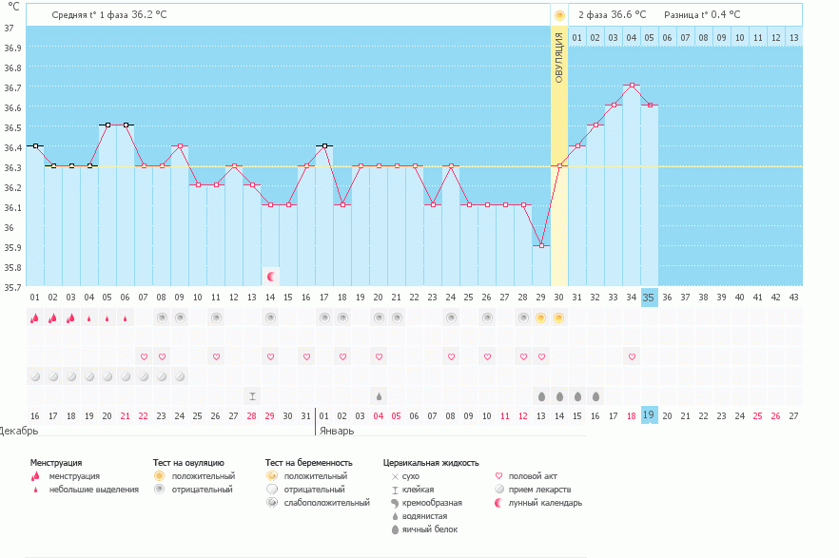Click the peak temperature point at 36.7
Image resolution: width=839 pixels, height=558 pixels.
(632, 86)
